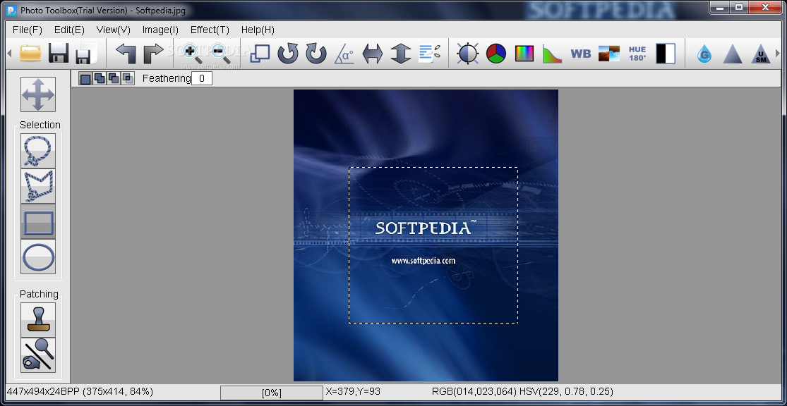Zoom in with the plus magnifier
The width and height of the screenshot is (787, 406).
click(x=192, y=53)
